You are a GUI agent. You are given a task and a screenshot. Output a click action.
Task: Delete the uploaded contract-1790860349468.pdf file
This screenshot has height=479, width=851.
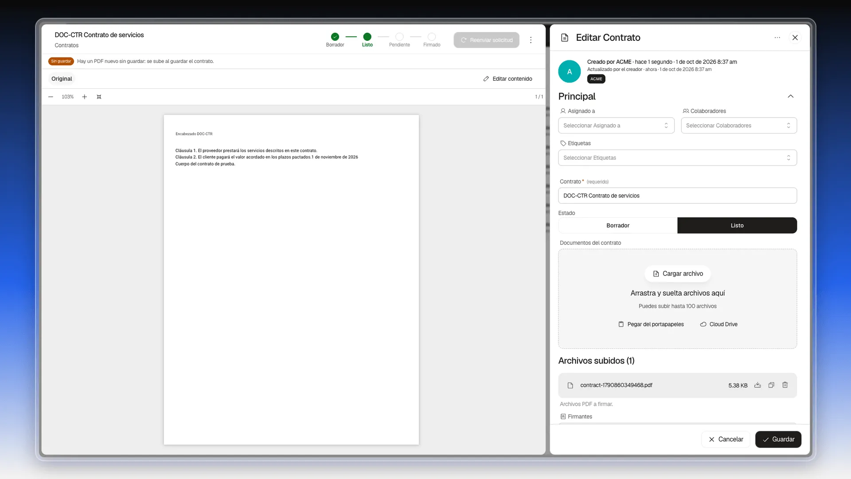(x=785, y=385)
